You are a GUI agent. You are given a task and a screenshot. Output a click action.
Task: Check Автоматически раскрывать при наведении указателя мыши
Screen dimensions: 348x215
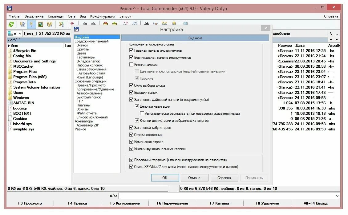click(x=142, y=113)
